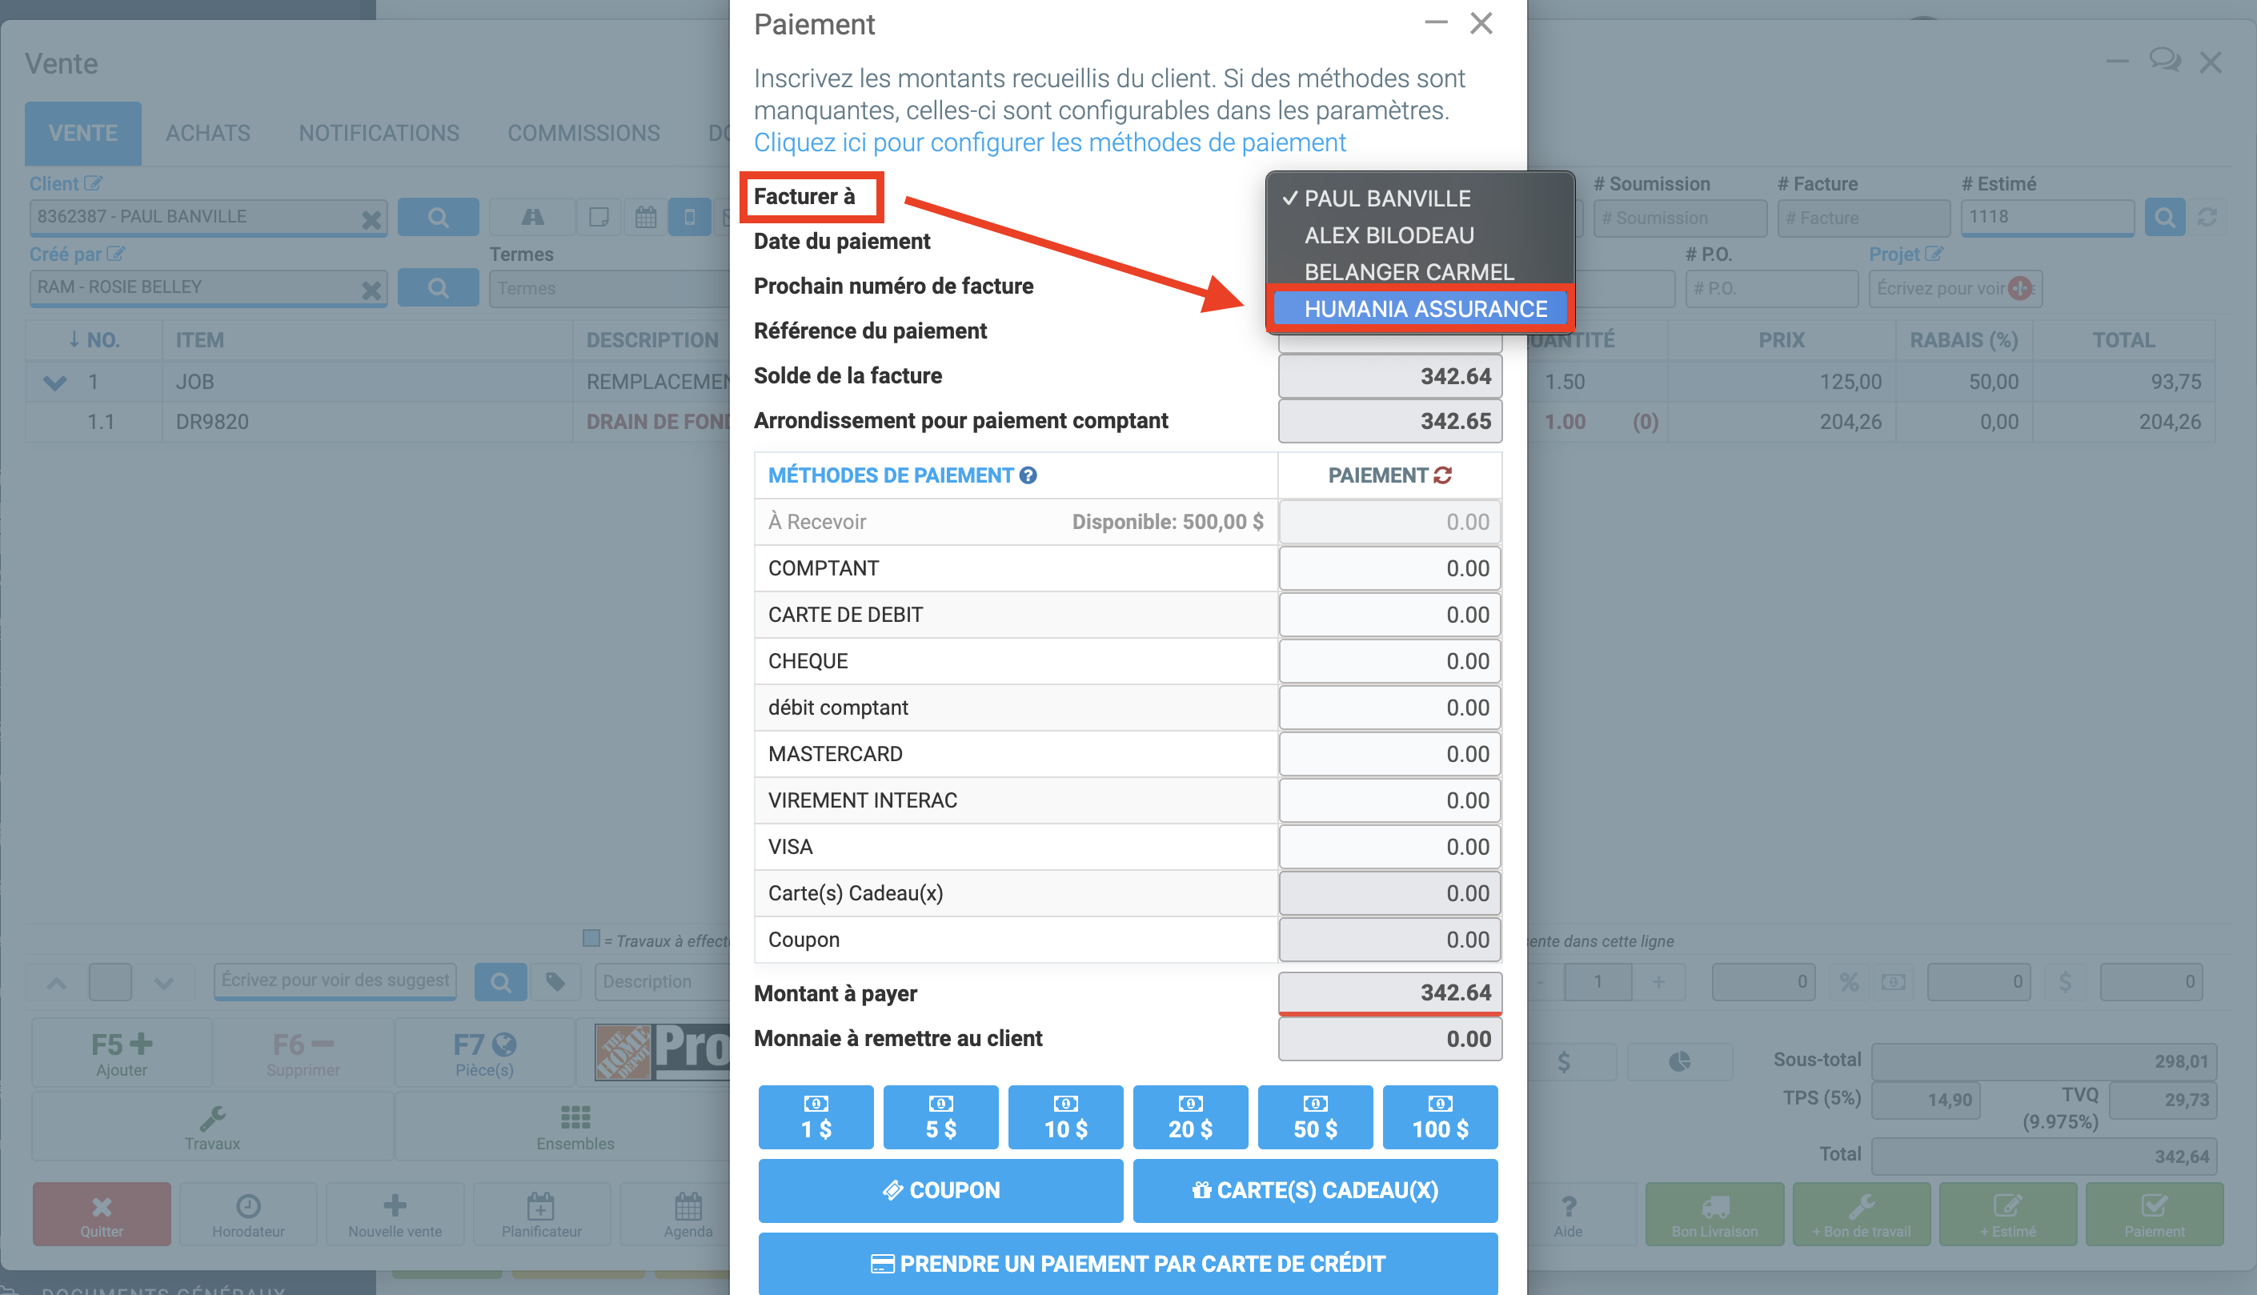The width and height of the screenshot is (2257, 1295).
Task: Click the help icon beside Méthodes de paiement
Action: (x=1028, y=476)
